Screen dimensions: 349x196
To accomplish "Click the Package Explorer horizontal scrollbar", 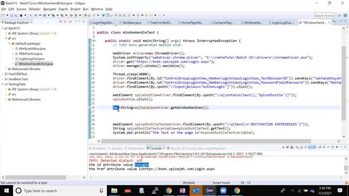I will click(x=35, y=177).
